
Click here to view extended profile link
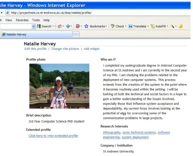click(53, 135)
